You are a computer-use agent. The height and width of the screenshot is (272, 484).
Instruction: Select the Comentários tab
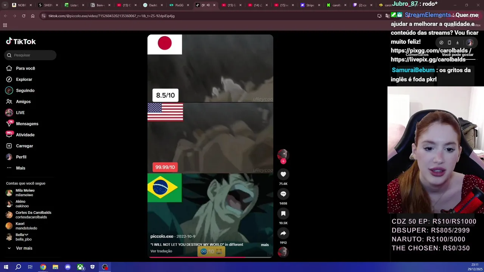(x=417, y=55)
